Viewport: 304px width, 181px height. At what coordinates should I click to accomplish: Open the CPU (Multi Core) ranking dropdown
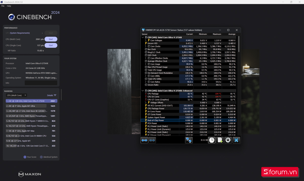16,95
